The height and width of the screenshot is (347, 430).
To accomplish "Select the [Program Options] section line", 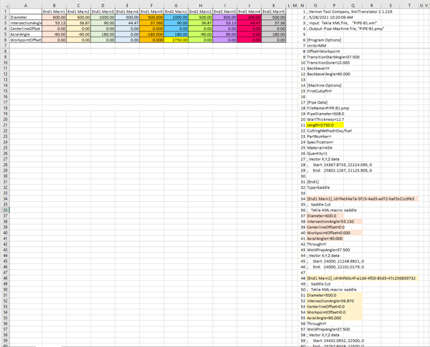I will click(x=324, y=40).
